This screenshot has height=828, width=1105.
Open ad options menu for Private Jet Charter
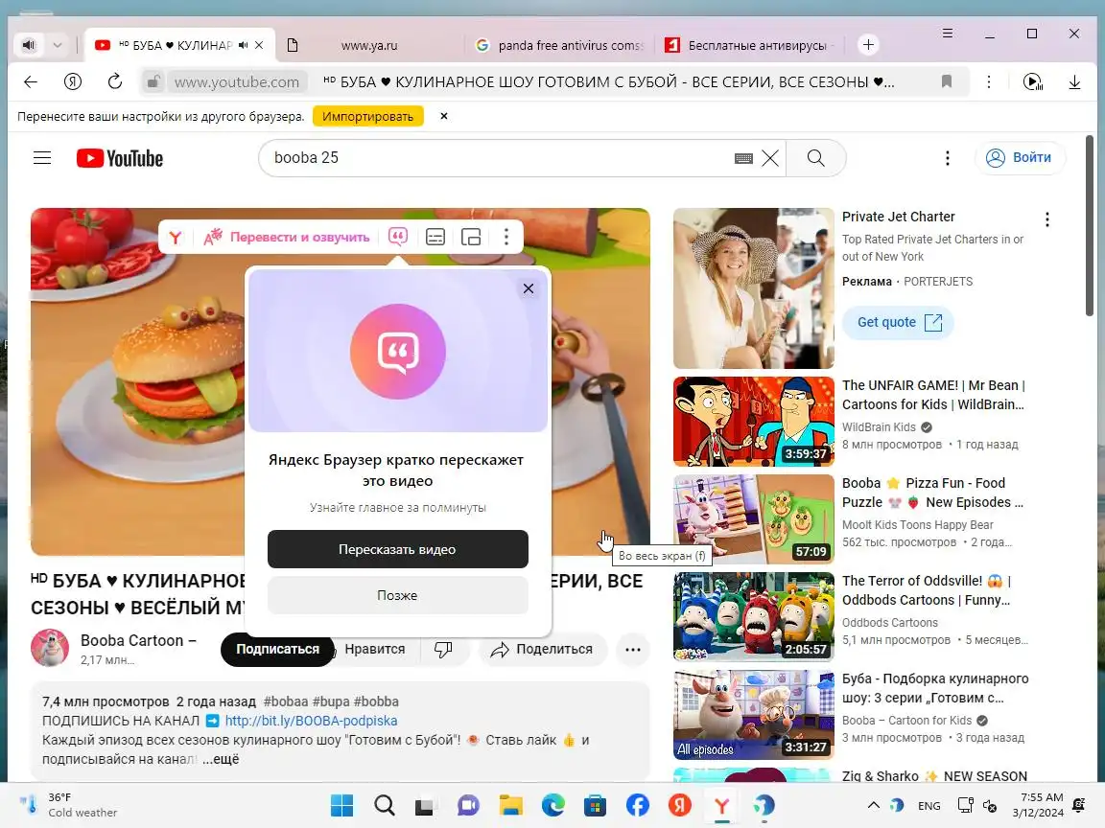(x=1047, y=219)
